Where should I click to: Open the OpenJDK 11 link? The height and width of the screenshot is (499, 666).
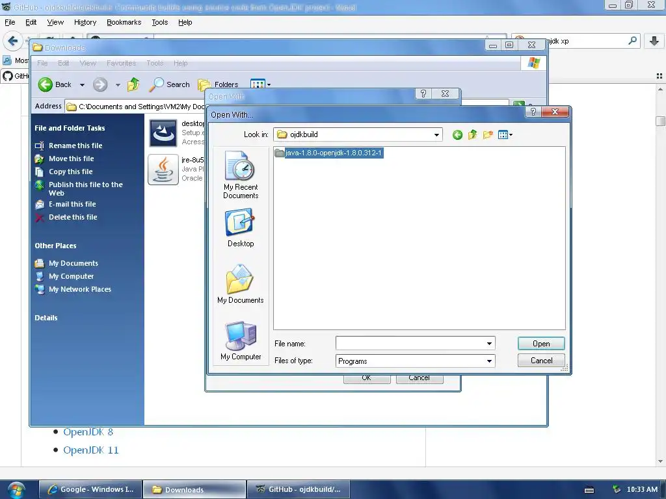point(91,450)
